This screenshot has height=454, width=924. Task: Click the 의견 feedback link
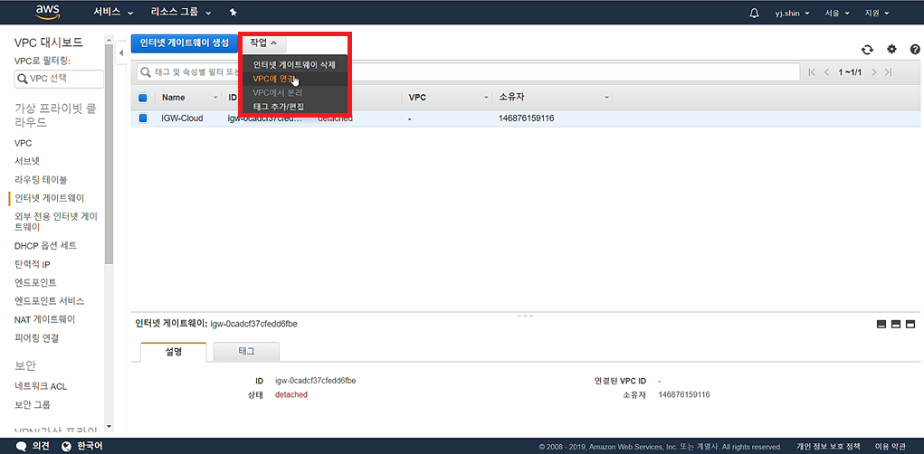pyautogui.click(x=41, y=446)
